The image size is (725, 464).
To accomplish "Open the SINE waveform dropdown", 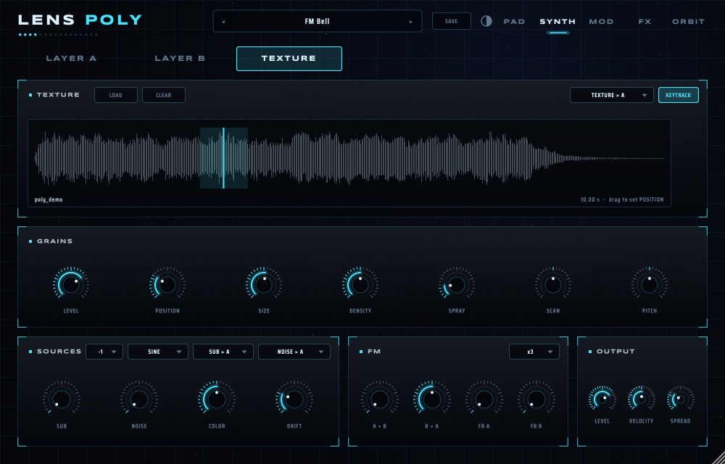I will pyautogui.click(x=158, y=352).
